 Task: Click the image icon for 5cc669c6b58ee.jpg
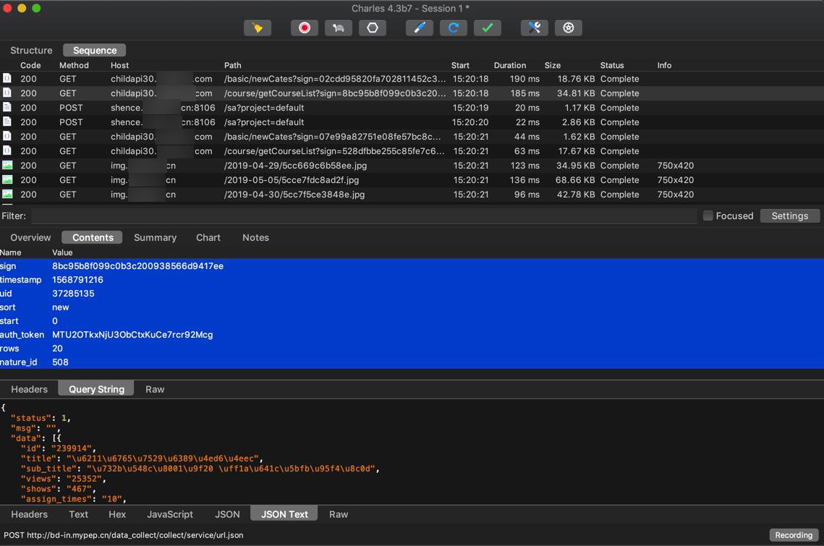pyautogui.click(x=7, y=165)
